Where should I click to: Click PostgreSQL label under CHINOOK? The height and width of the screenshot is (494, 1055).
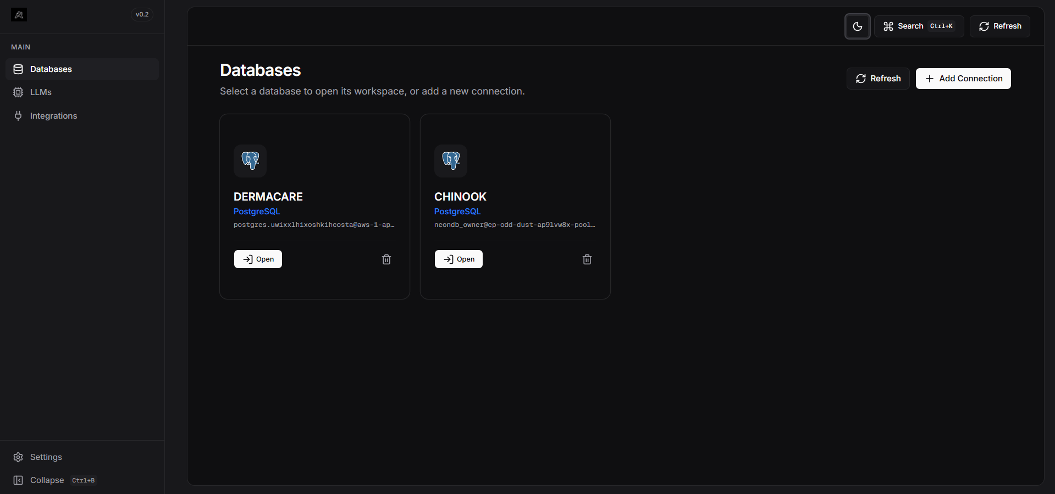pos(457,212)
